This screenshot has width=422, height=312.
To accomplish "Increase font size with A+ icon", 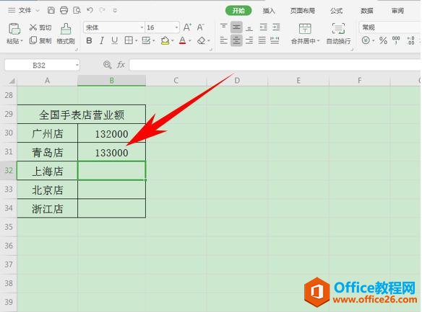I will (187, 27).
